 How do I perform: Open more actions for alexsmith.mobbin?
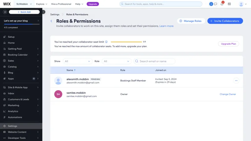pyautogui.click(x=236, y=81)
